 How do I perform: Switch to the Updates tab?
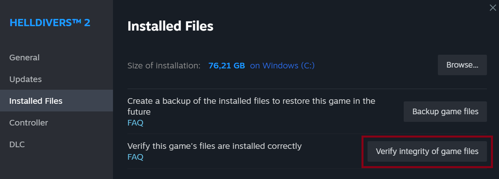click(25, 79)
